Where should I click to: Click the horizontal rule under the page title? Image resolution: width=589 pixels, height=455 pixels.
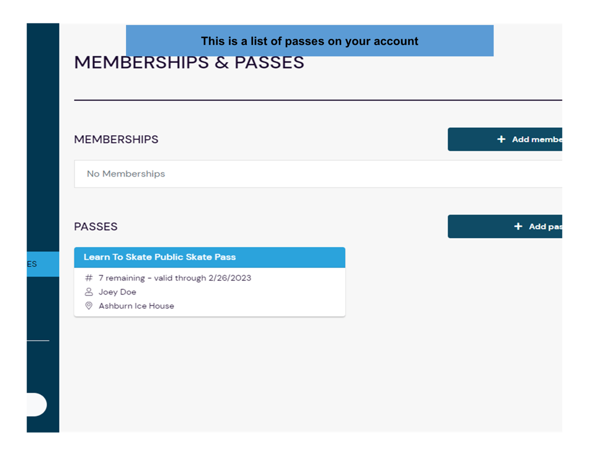[x=318, y=100]
